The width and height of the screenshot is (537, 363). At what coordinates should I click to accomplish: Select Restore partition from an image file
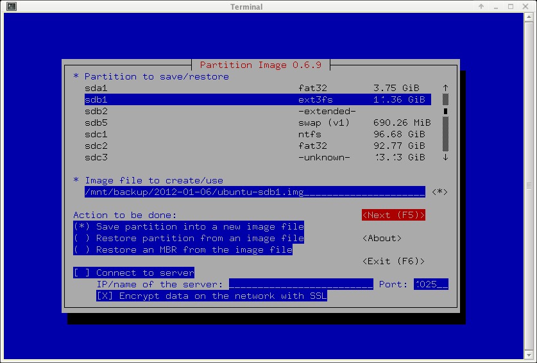coord(189,238)
